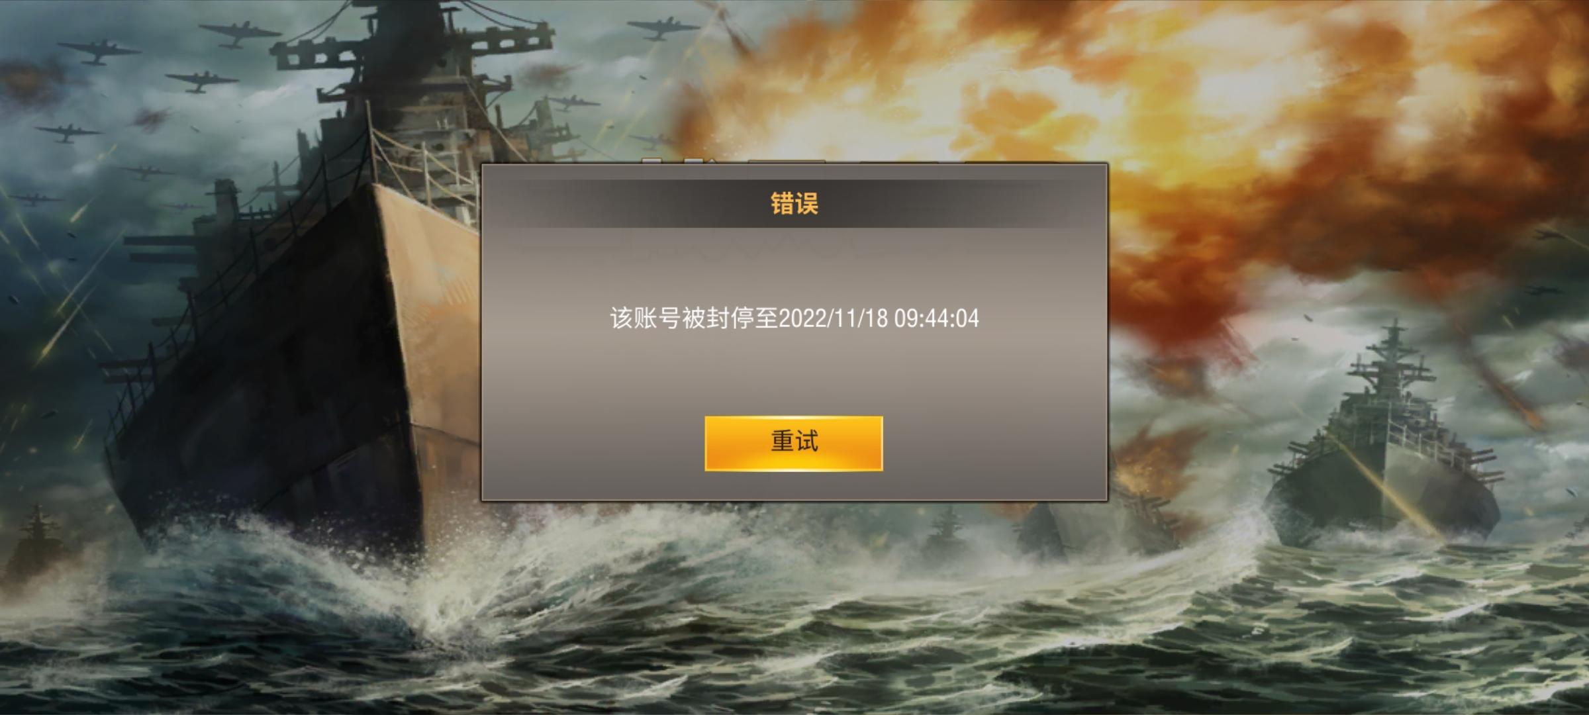Click the 错误 error title text
1589x715 pixels.
pyautogui.click(x=794, y=203)
